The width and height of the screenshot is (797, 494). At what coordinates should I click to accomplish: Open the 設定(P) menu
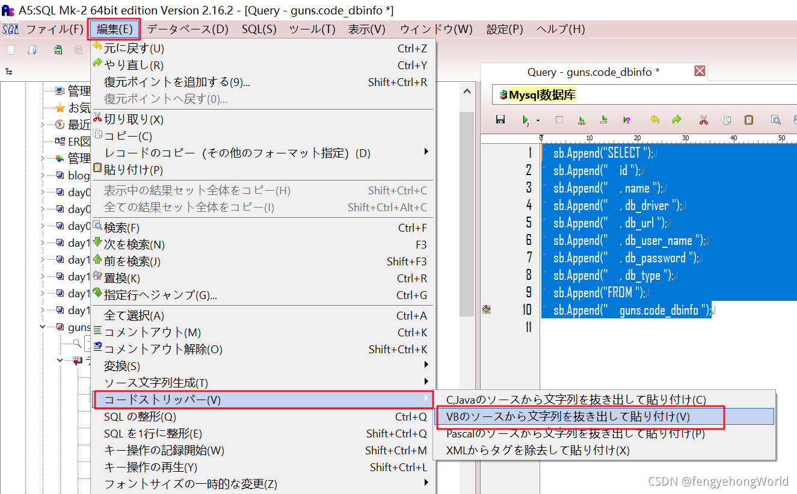[x=505, y=29]
